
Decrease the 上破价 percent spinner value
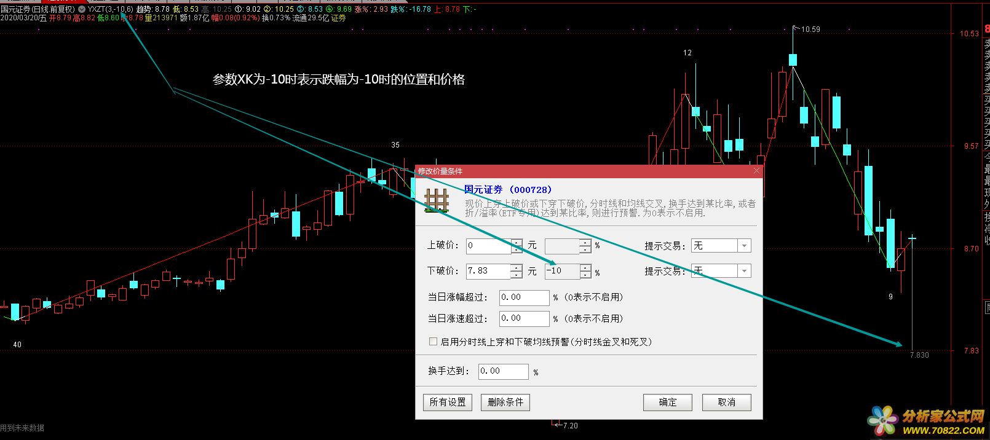(585, 250)
